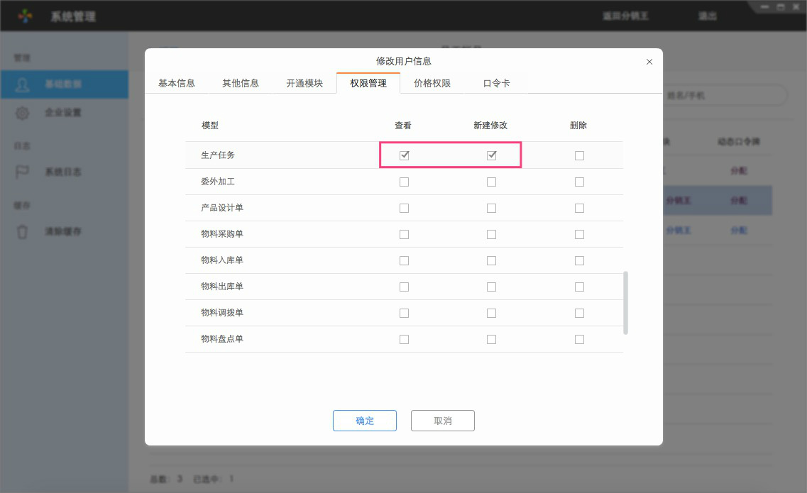Check 查看 for 委外加工
Viewport: 807px width, 493px height.
[404, 182]
